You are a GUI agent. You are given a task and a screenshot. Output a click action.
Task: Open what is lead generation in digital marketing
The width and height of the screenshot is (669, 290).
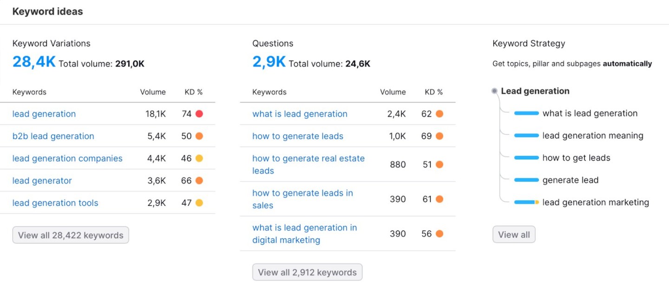point(304,234)
